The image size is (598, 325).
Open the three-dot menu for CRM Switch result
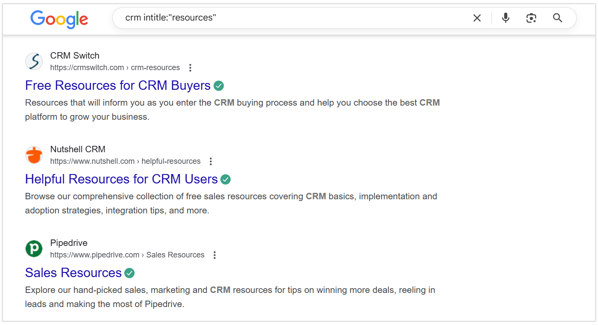click(190, 68)
